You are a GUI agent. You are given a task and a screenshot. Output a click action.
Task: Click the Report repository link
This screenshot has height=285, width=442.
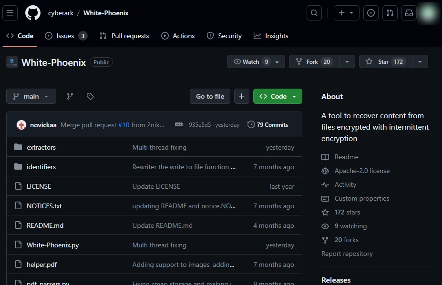347,254
